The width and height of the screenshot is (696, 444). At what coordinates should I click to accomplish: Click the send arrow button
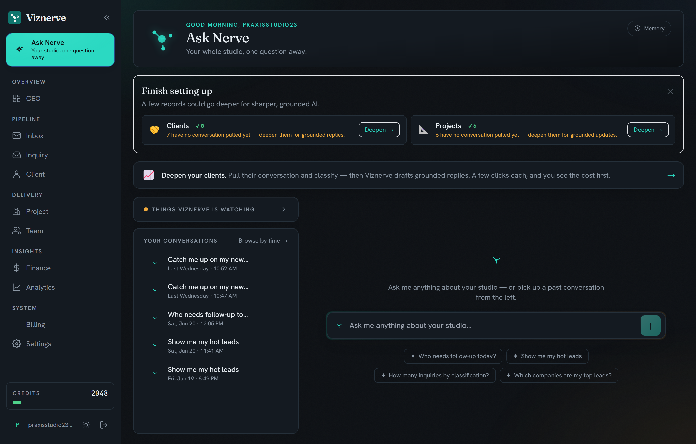point(650,325)
